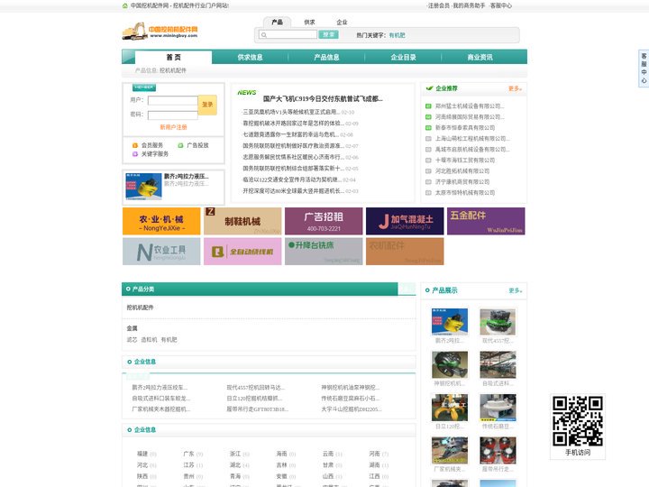
Task: Click the 新用户注册 link
Action: 173,127
